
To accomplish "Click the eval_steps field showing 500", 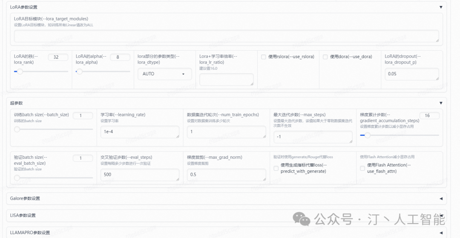I will (140, 175).
